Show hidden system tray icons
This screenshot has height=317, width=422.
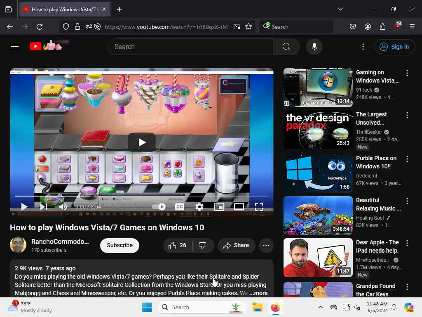coord(320,307)
